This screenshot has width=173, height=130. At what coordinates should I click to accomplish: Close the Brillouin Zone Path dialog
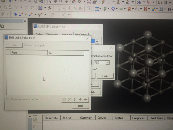click(x=87, y=38)
